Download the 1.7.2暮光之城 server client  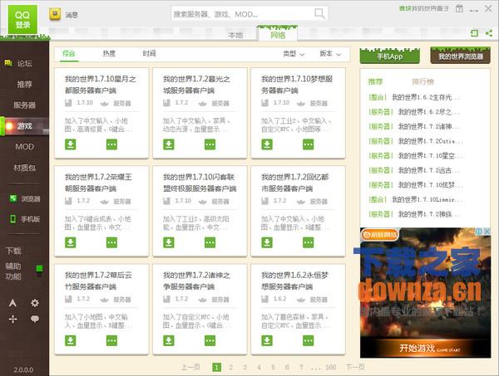[x=169, y=144]
